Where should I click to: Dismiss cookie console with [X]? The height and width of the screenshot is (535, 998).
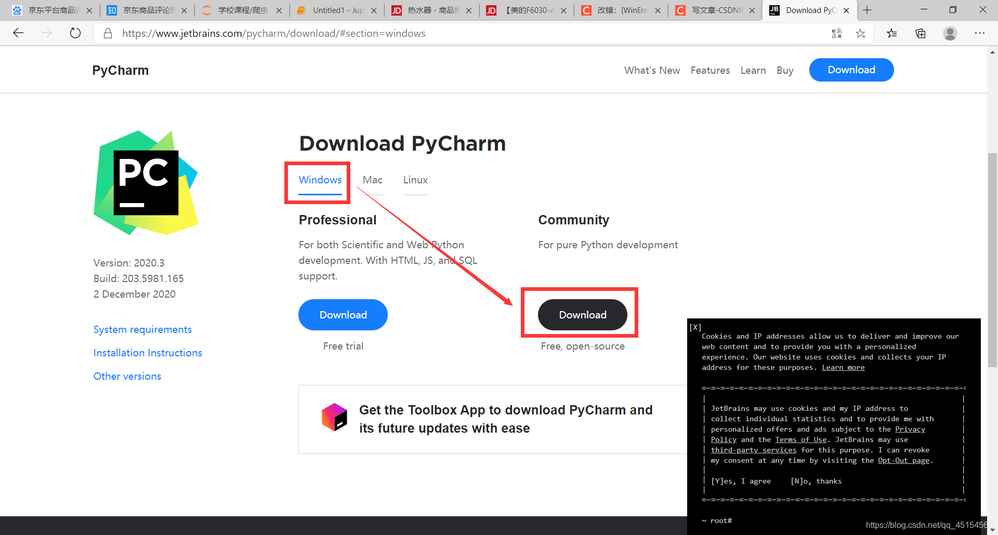point(695,327)
